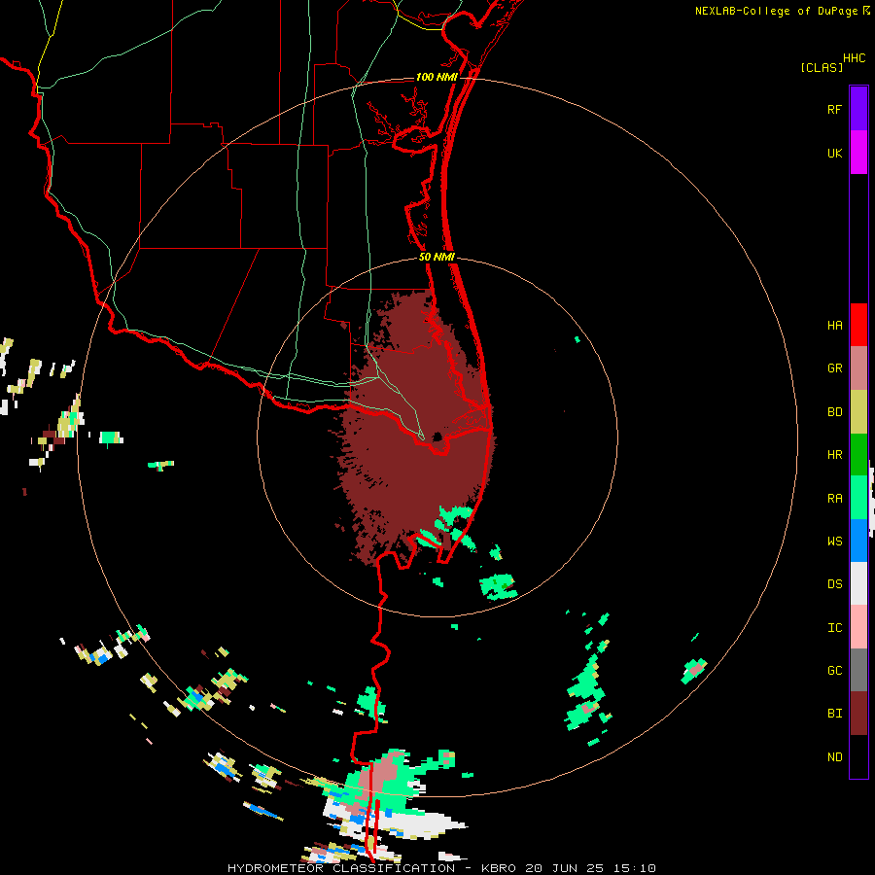Click the GC legend label
This screenshot has height=875, width=875.
[x=835, y=670]
